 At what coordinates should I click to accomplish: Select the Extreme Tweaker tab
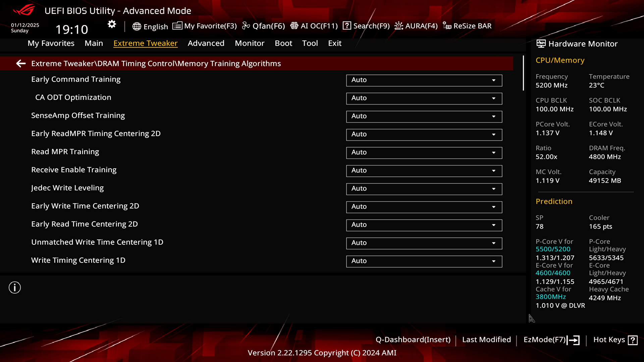click(x=146, y=43)
